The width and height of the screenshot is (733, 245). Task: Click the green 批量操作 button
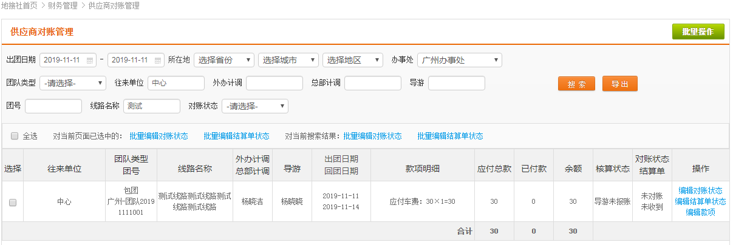tap(698, 32)
